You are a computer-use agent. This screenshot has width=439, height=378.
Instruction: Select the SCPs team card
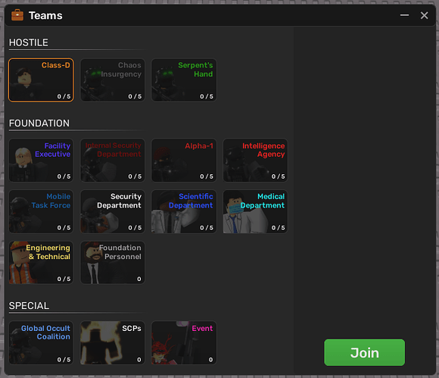pyautogui.click(x=113, y=342)
